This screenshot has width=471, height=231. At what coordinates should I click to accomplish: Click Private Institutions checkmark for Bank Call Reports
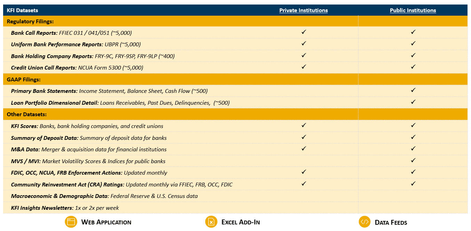pyautogui.click(x=304, y=32)
